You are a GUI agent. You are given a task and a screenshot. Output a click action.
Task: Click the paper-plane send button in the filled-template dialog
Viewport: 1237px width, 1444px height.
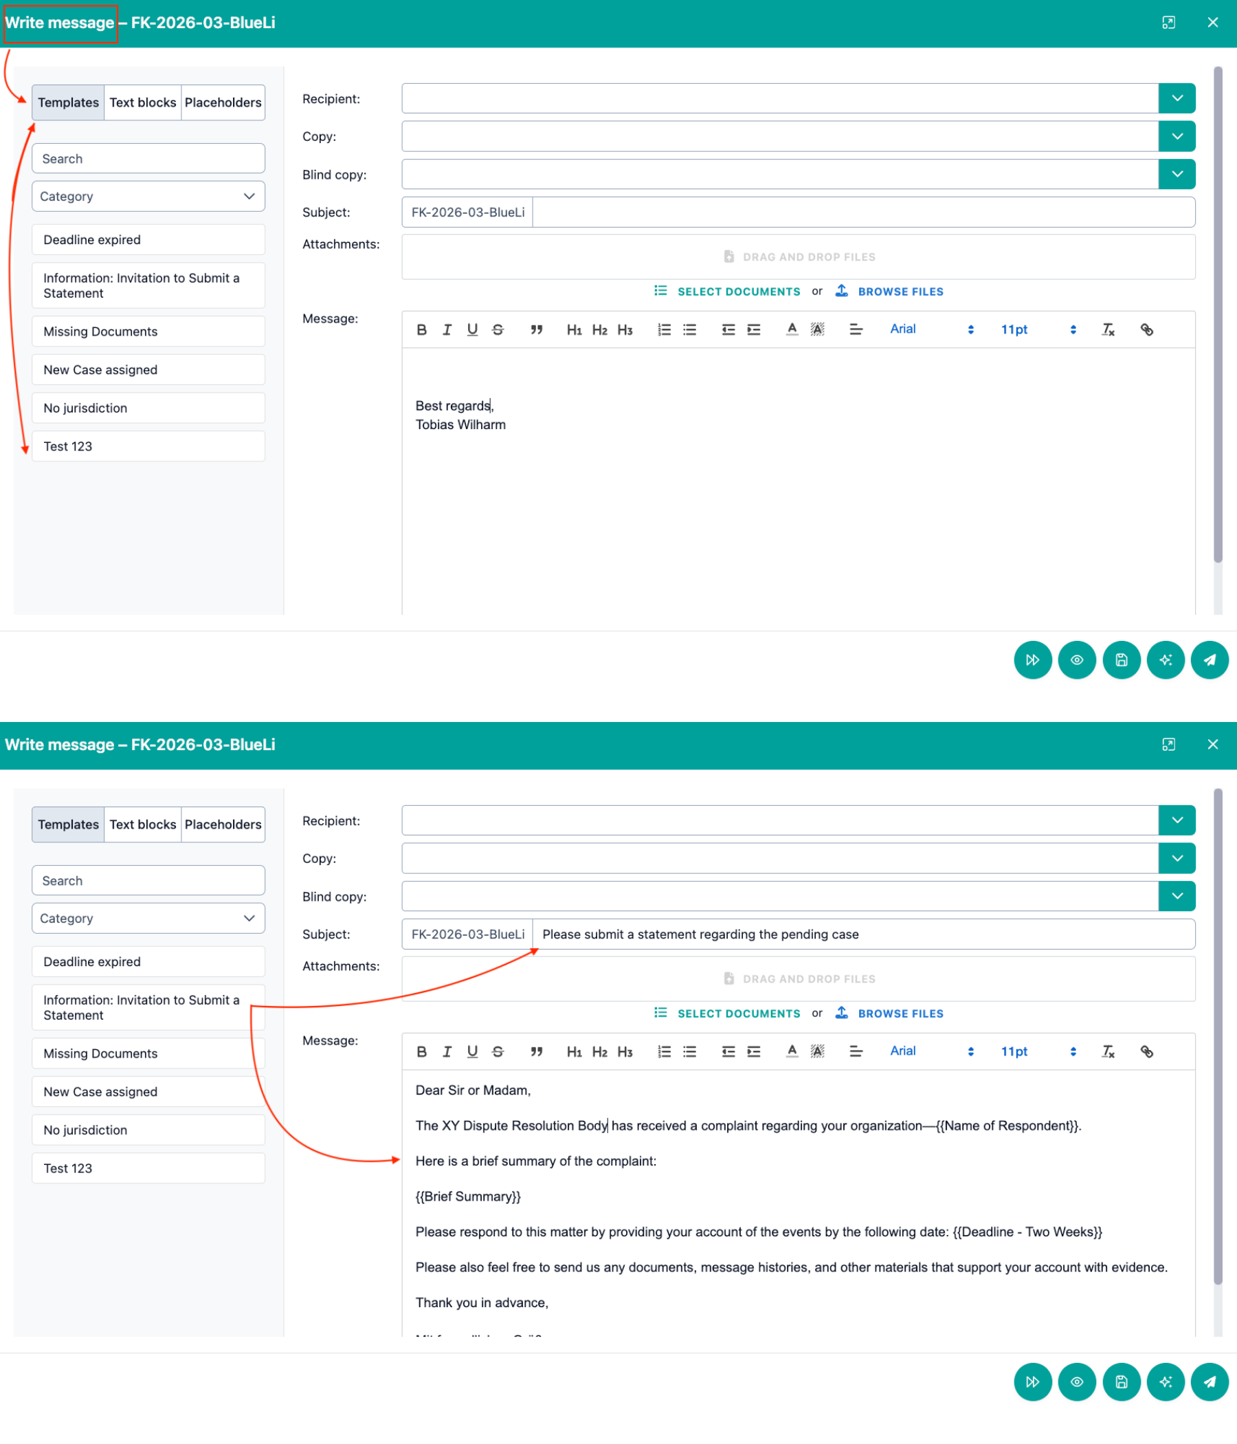click(1209, 1382)
